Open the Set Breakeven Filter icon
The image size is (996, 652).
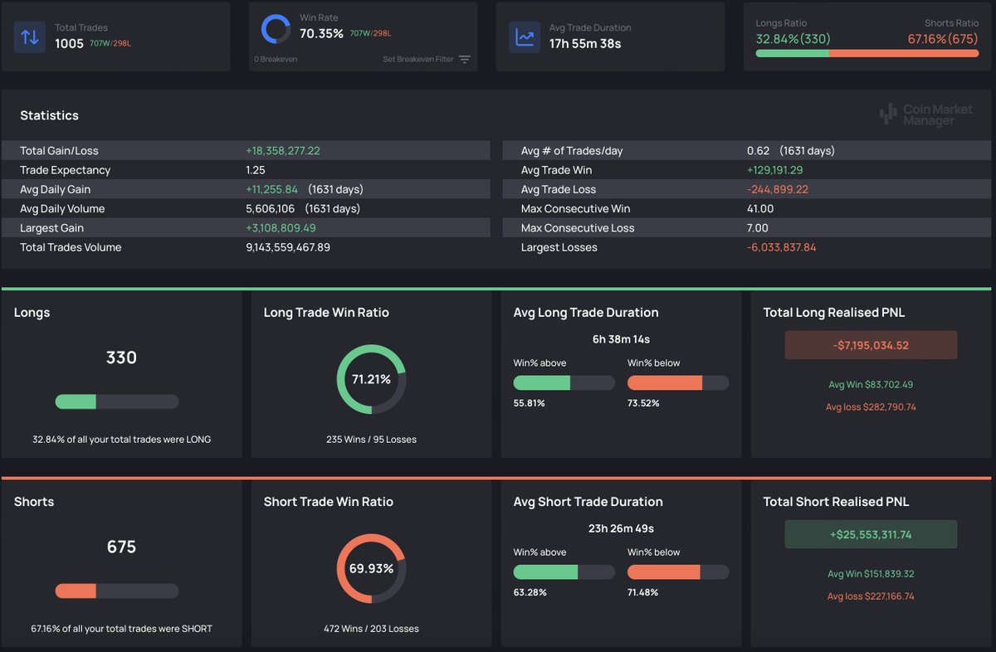tap(465, 60)
